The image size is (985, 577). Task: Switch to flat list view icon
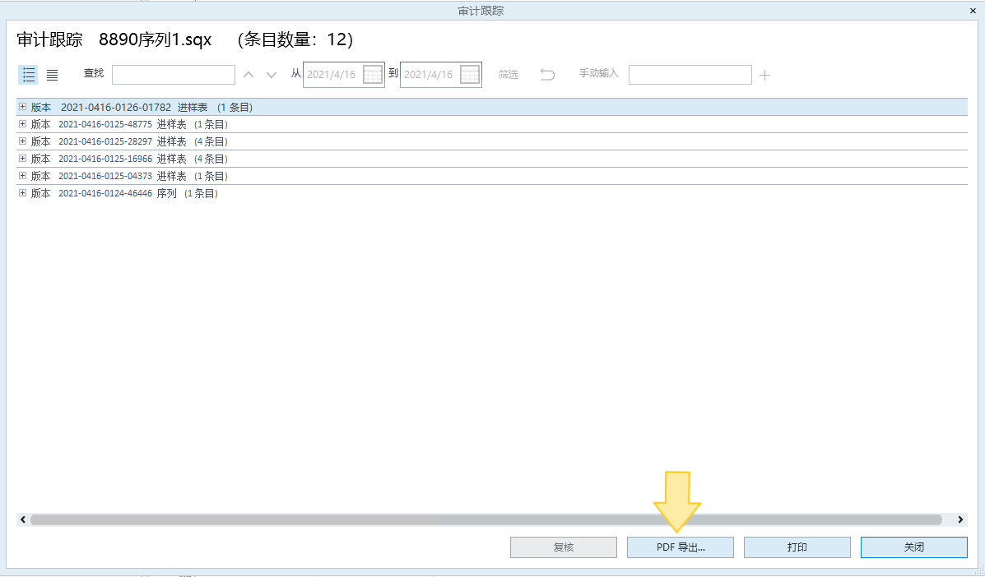pyautogui.click(x=52, y=75)
